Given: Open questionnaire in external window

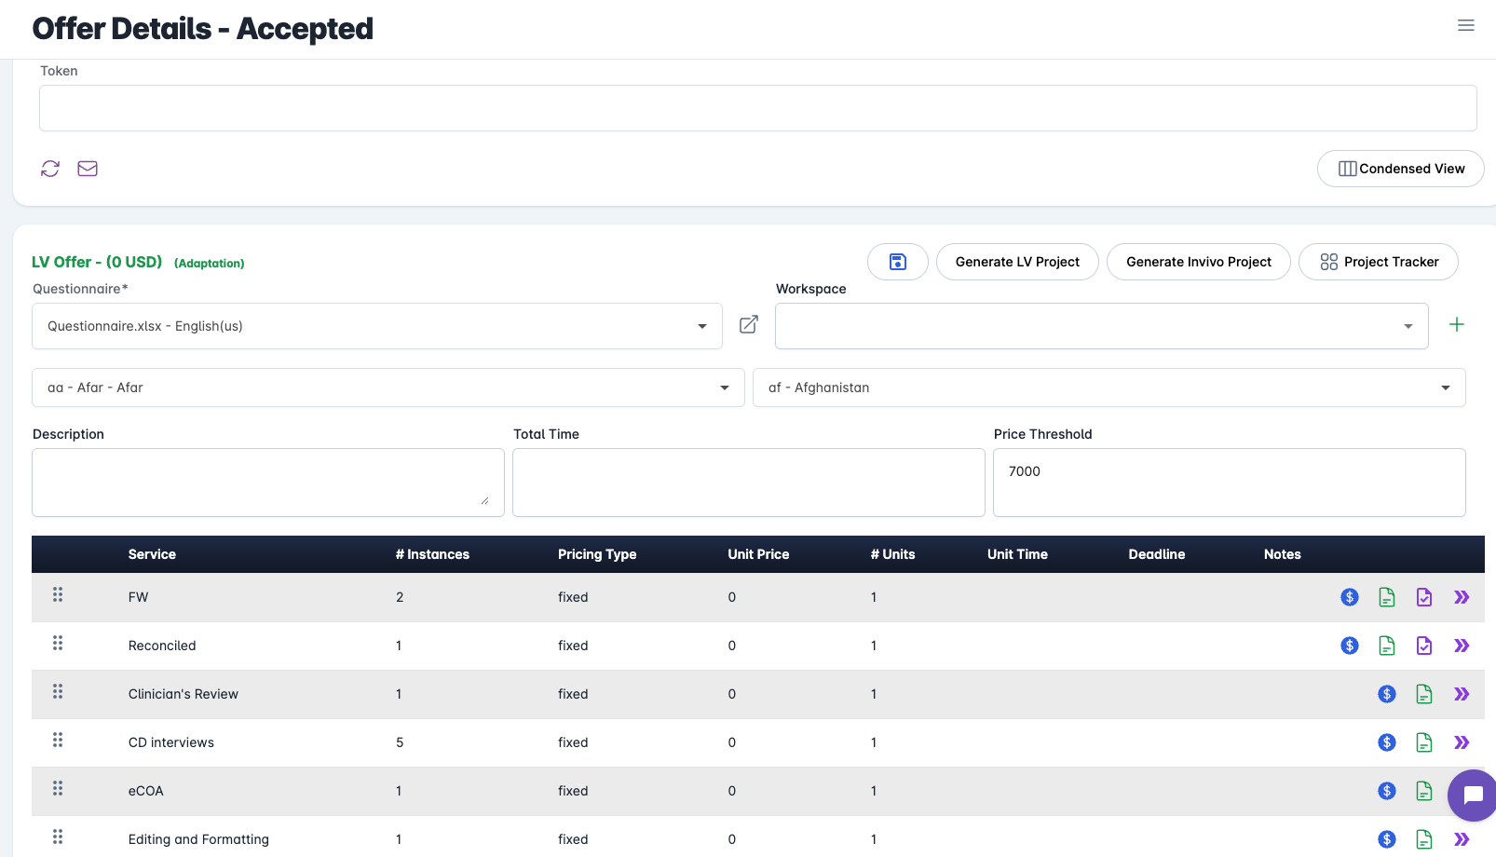Looking at the screenshot, I should pos(748,325).
